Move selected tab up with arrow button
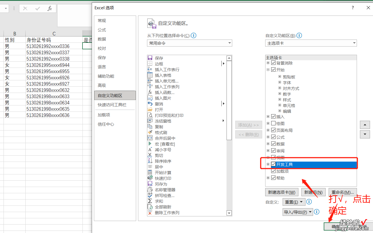373x233 pixels. (x=365, y=125)
